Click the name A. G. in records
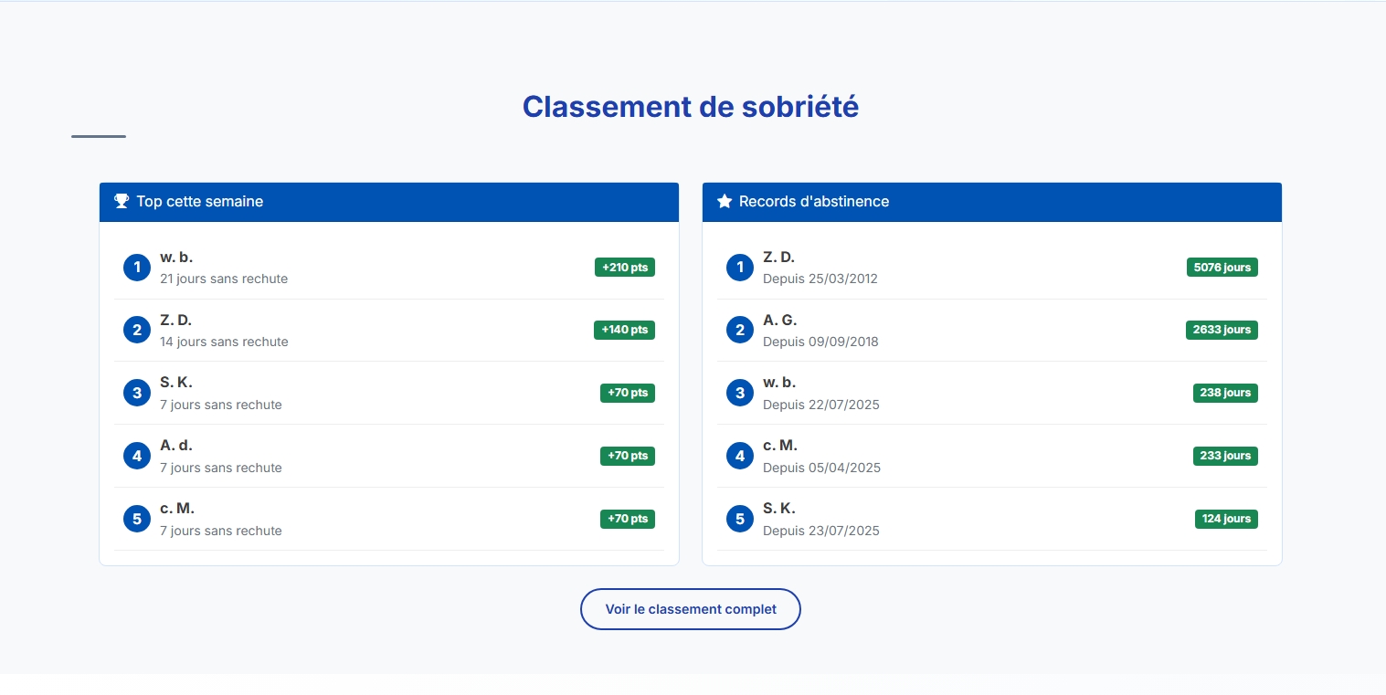Image resolution: width=1386 pixels, height=695 pixels. click(780, 320)
